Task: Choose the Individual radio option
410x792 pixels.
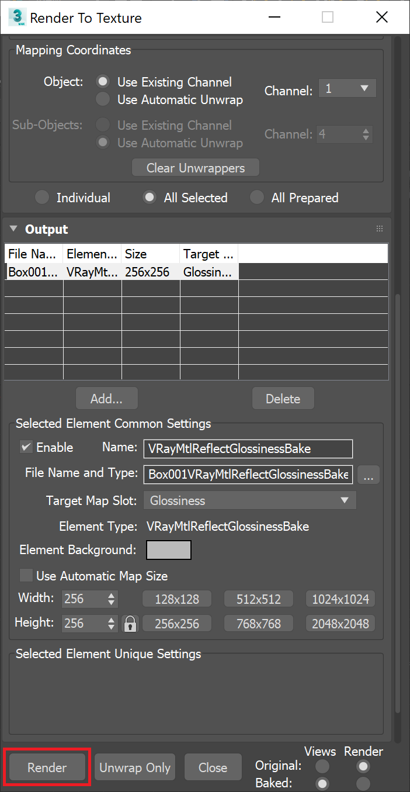Action: [42, 198]
